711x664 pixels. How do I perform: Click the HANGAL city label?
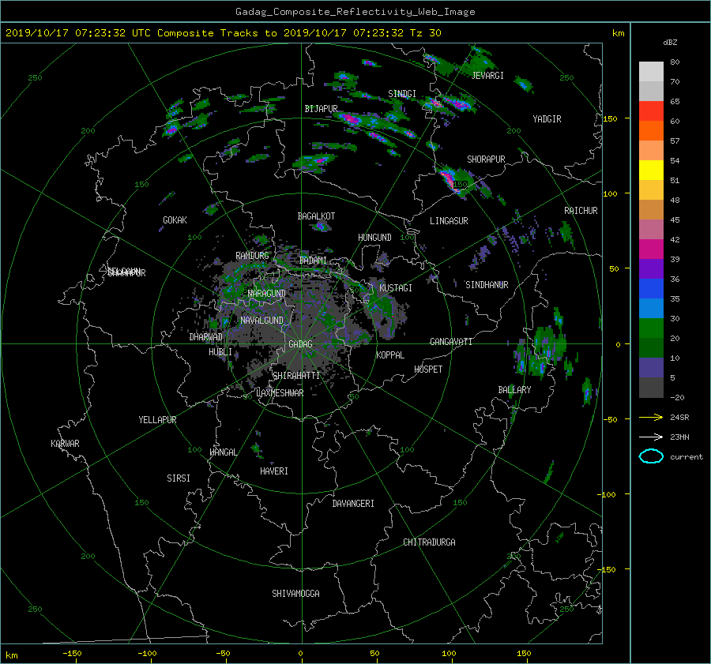tap(223, 452)
